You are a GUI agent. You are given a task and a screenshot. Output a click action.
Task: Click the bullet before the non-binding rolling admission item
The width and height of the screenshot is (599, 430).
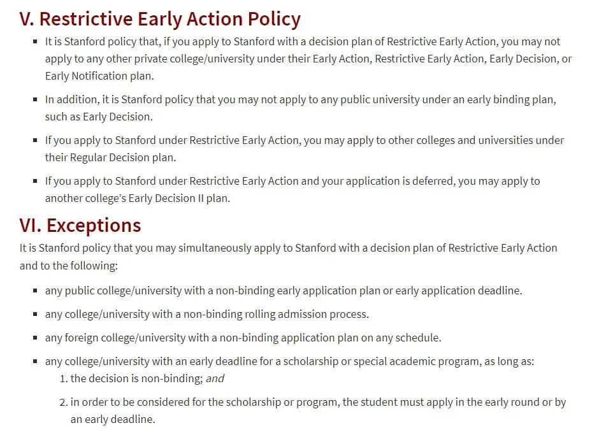pyautogui.click(x=35, y=314)
